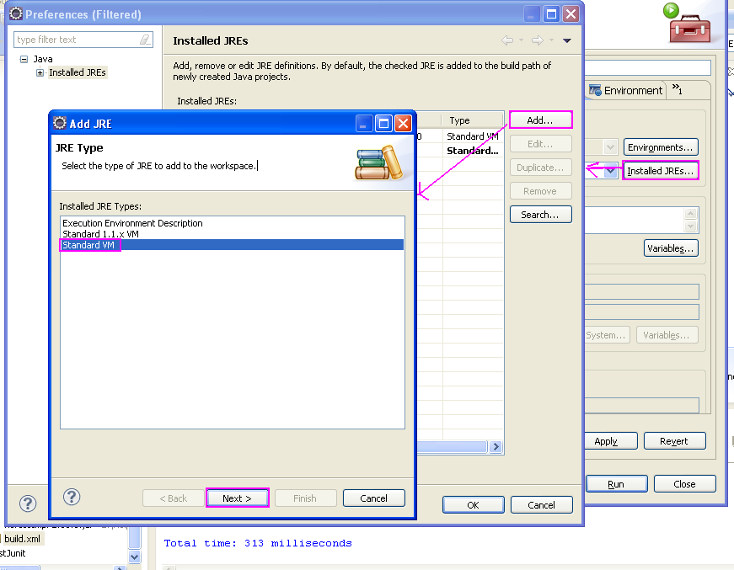Select Standard VM in the JRE types list
This screenshot has height=570, width=734.
[89, 244]
